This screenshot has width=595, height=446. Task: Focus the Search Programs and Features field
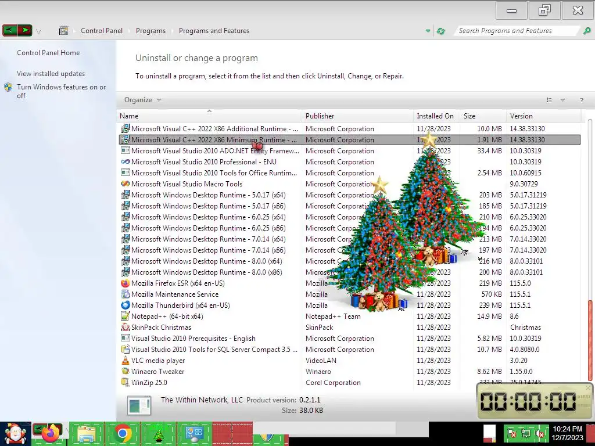pyautogui.click(x=516, y=31)
